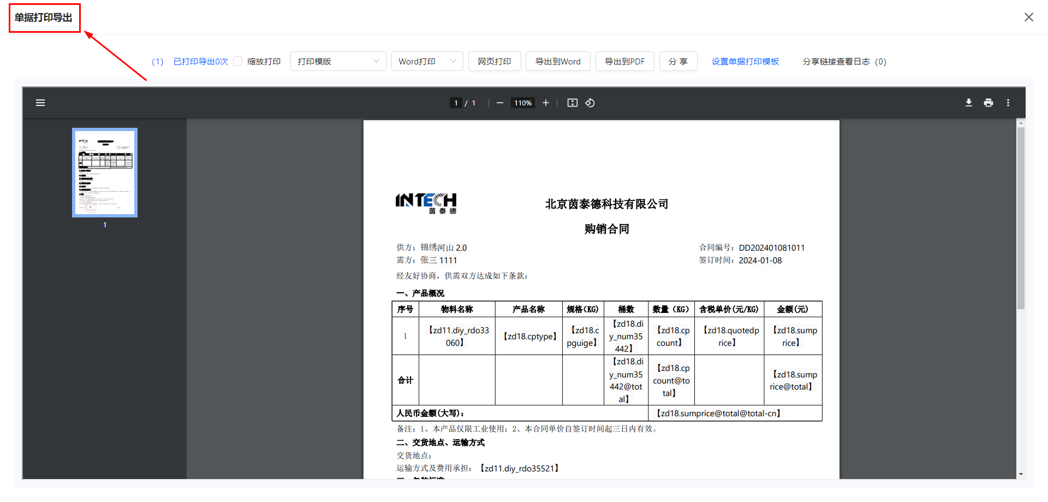Click the 110% zoom level field
This screenshot has width=1048, height=502.
tap(523, 103)
